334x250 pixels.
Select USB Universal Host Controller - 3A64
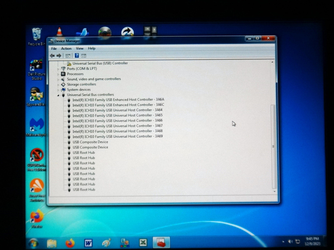coord(117,110)
